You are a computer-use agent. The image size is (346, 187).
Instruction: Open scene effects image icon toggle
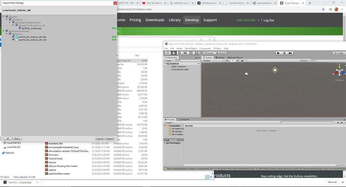pos(242,61)
